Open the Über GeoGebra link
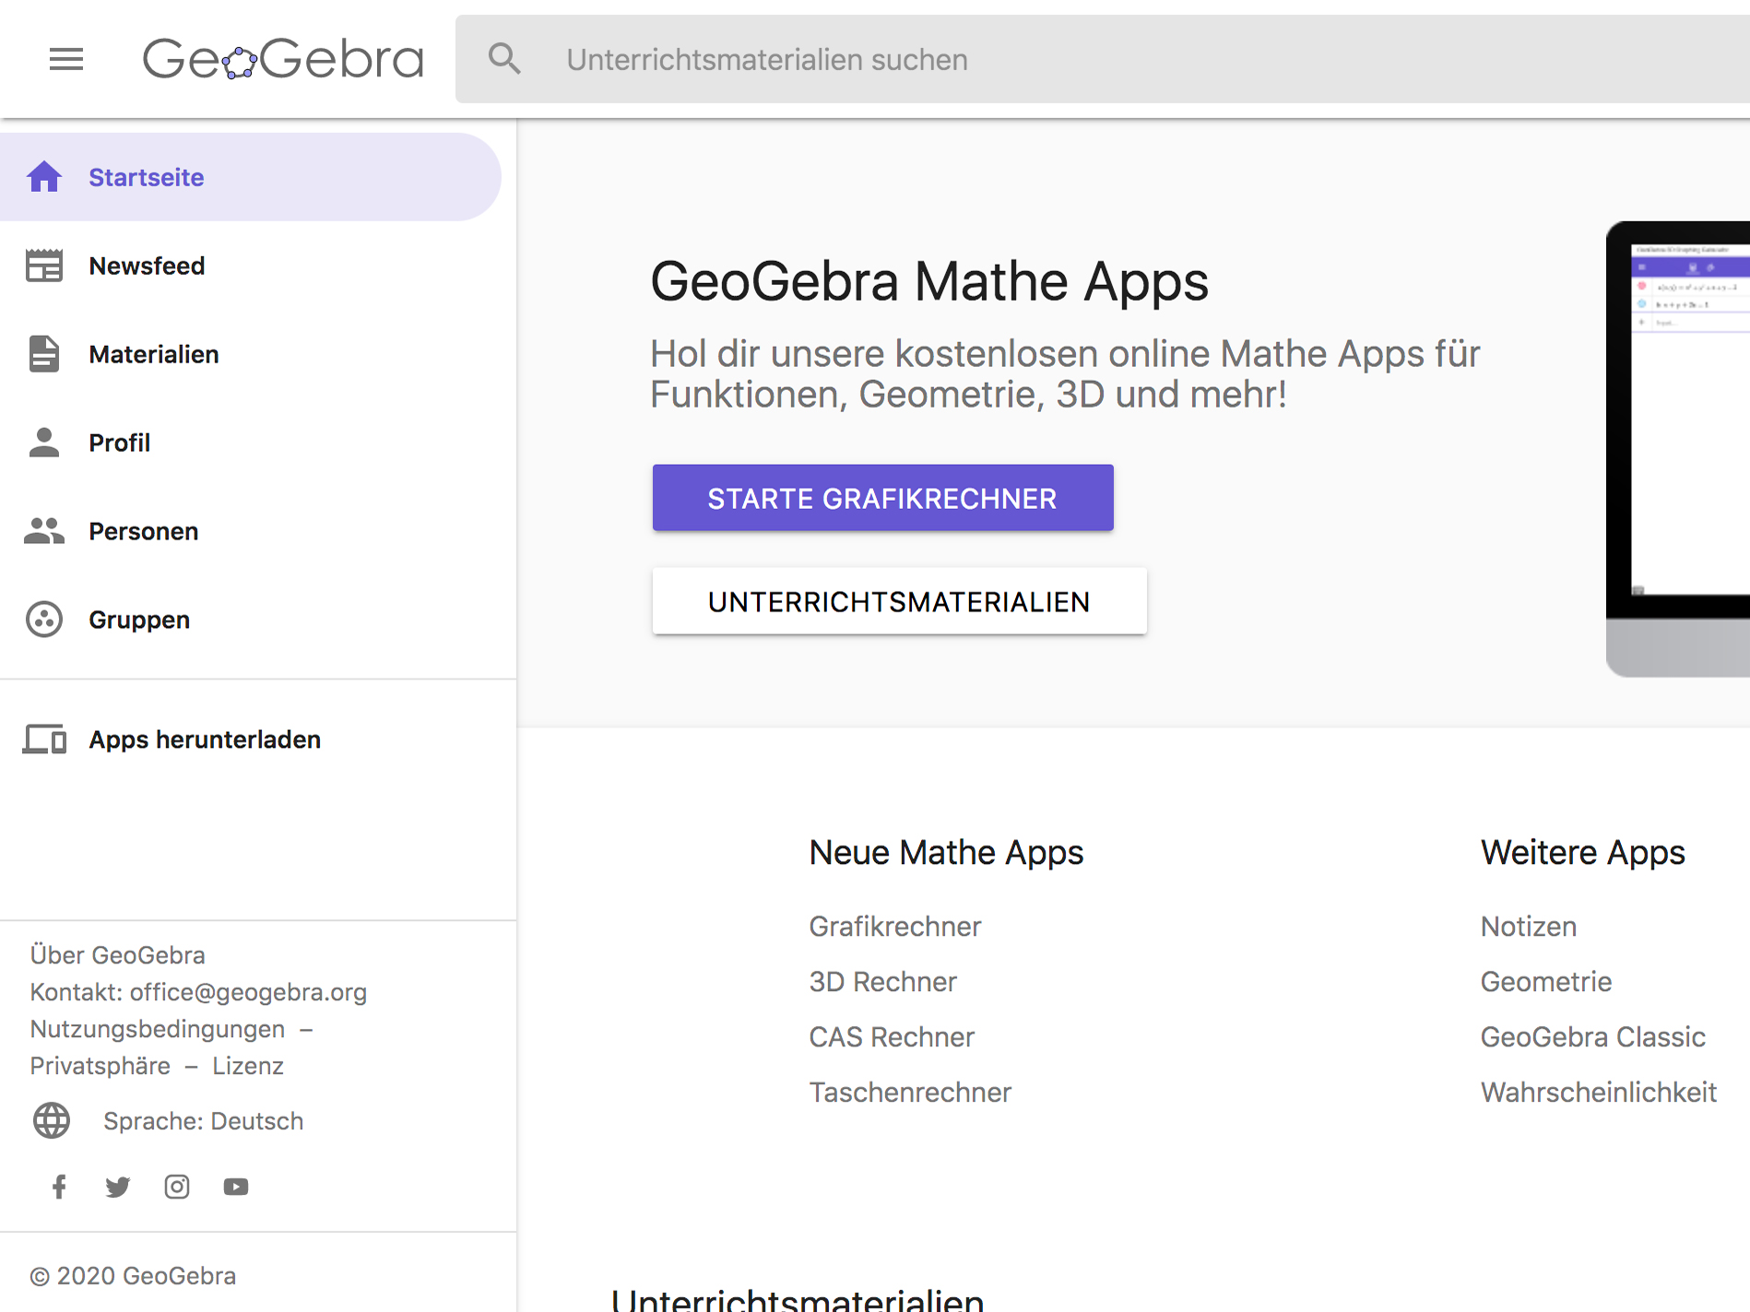 (118, 955)
